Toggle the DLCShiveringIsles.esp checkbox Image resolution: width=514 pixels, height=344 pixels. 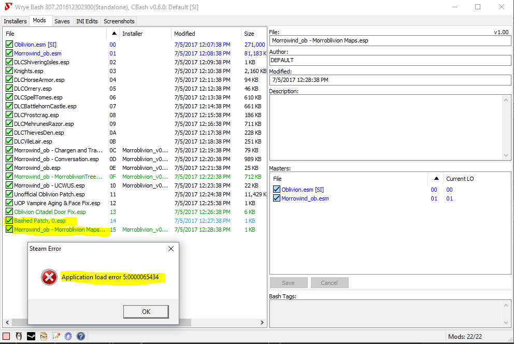click(9, 62)
